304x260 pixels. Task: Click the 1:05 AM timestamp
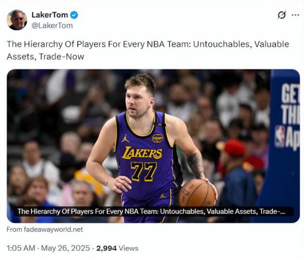pos(21,248)
